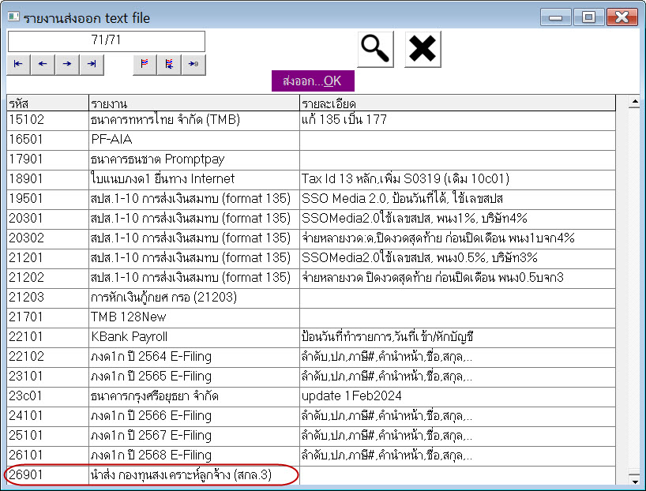Select ภงด1ก ปี 2566 E-Filing row

(311, 417)
